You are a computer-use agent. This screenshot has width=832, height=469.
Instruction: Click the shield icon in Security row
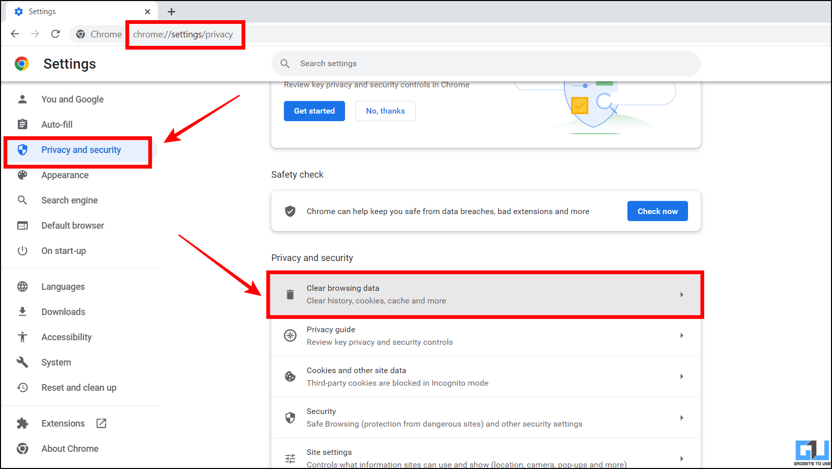[x=290, y=418]
